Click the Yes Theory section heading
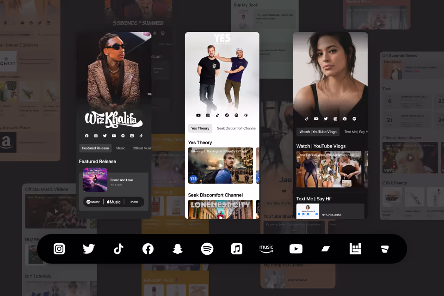The image size is (444, 296). pyautogui.click(x=200, y=142)
